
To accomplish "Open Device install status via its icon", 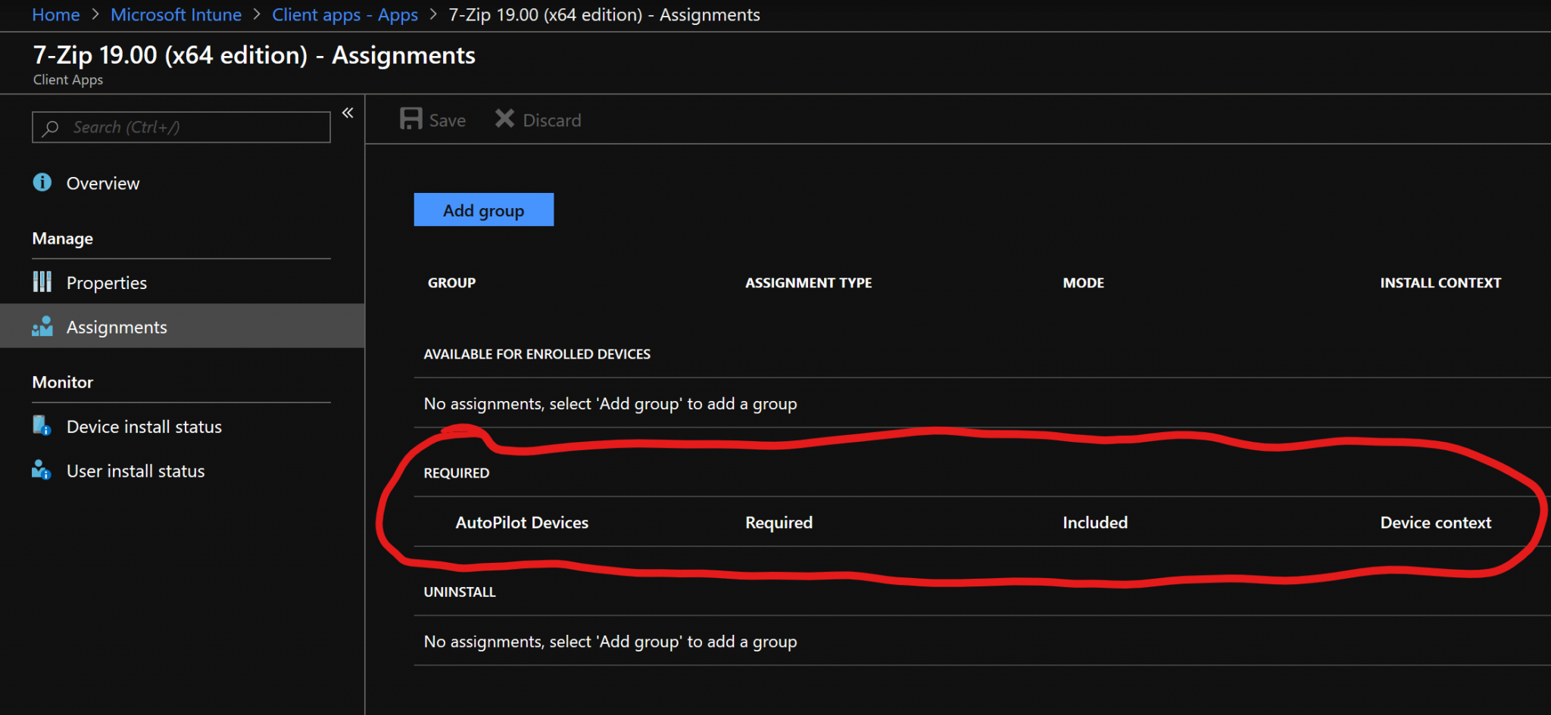I will coord(42,425).
